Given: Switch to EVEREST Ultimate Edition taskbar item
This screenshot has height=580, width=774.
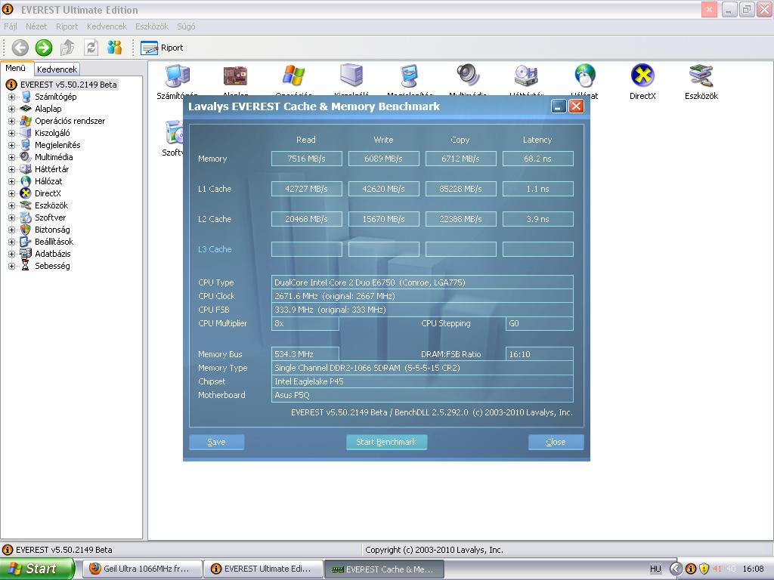Looking at the screenshot, I should (x=264, y=569).
